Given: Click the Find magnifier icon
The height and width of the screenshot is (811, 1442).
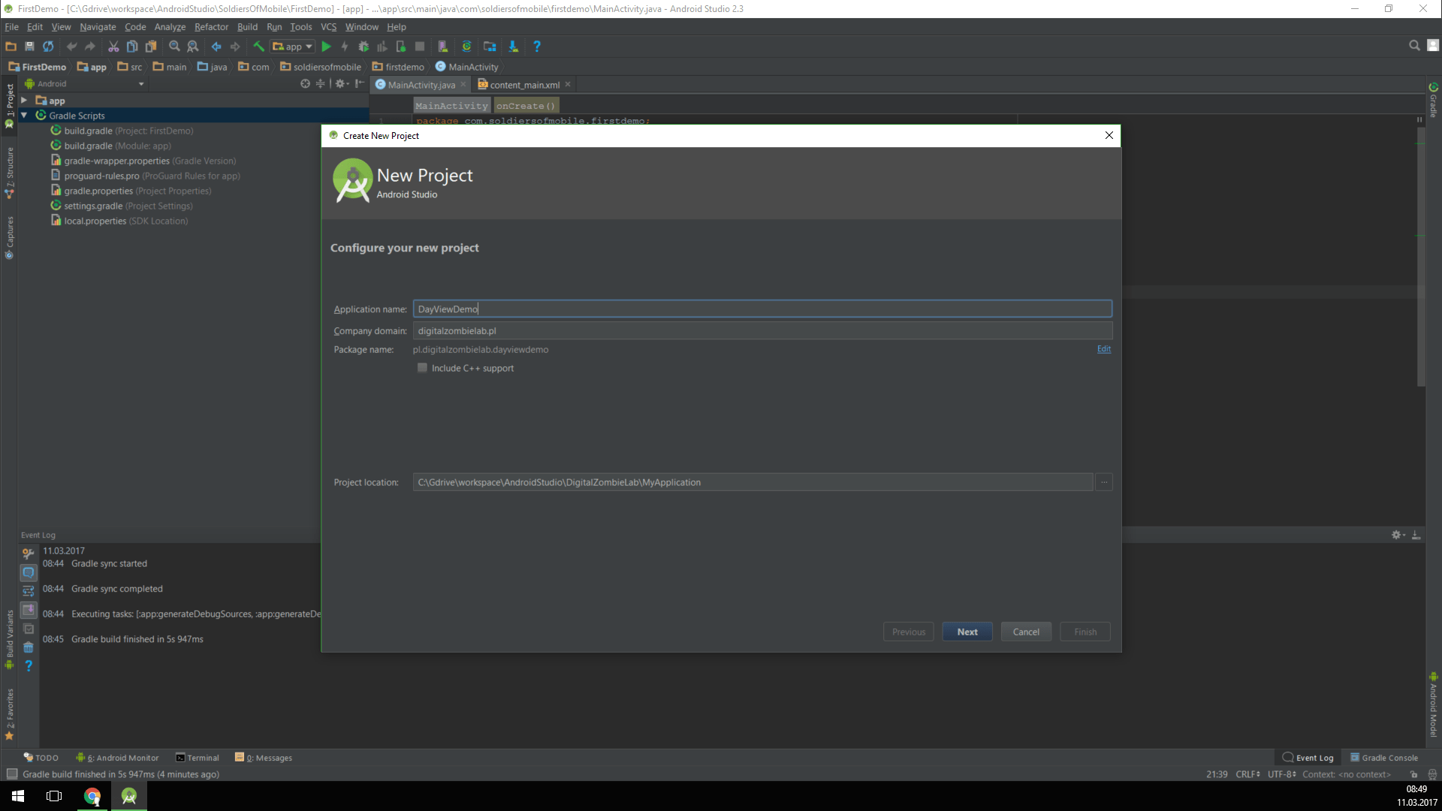Looking at the screenshot, I should click(x=174, y=47).
